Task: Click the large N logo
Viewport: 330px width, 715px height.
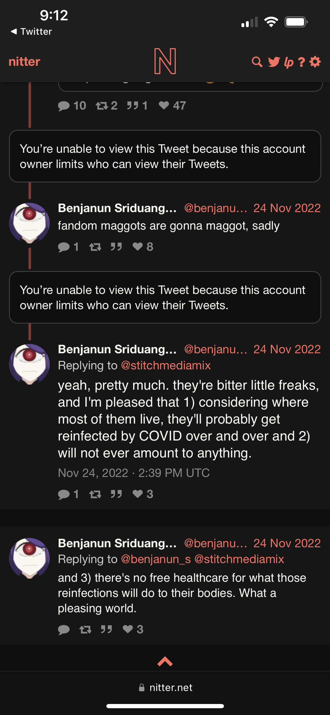Action: click(x=165, y=61)
